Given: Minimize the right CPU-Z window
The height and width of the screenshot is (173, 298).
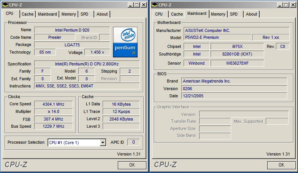Looking at the screenshot, I should click(x=280, y=5).
